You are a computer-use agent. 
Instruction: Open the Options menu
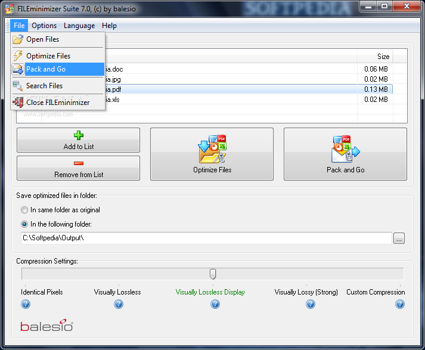(x=44, y=26)
